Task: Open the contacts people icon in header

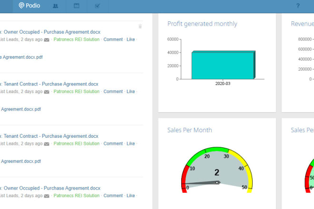Action: point(56,6)
